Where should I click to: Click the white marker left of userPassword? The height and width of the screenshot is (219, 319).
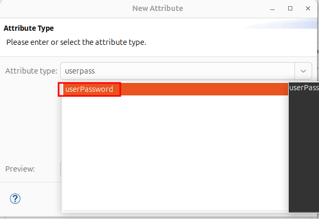61,89
